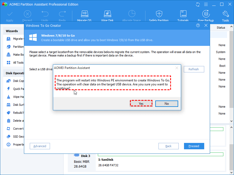This screenshot has width=234, height=175.
Task: Click the Allocate Space icon
Action: click(x=132, y=14)
